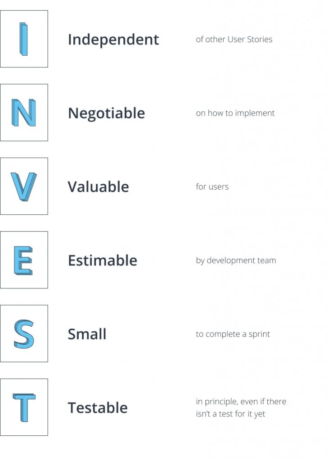328x460 pixels.
Task: Select the Negotiable heading
Action: (106, 113)
